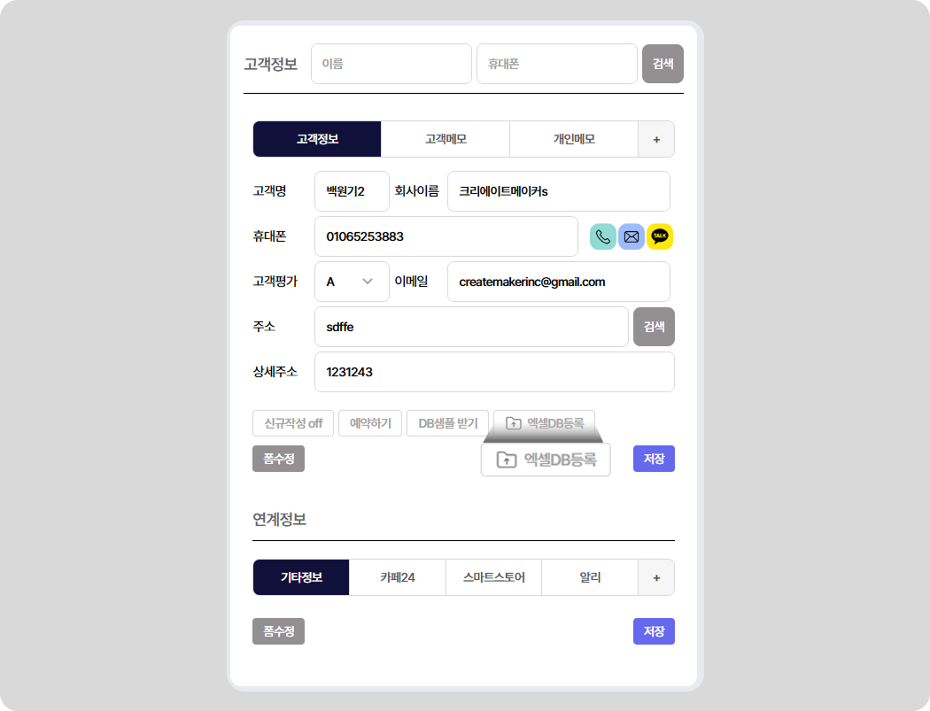
Task: Open the 고객평가 grade dropdown
Action: point(352,282)
